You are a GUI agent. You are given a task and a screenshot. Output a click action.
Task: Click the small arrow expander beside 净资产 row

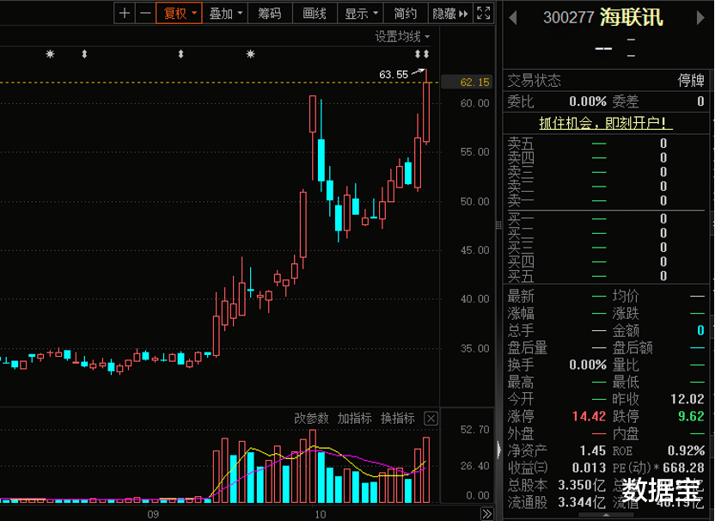click(498, 450)
